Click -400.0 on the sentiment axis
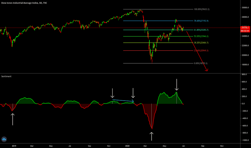The height and width of the screenshot is (148, 251). 245,118
